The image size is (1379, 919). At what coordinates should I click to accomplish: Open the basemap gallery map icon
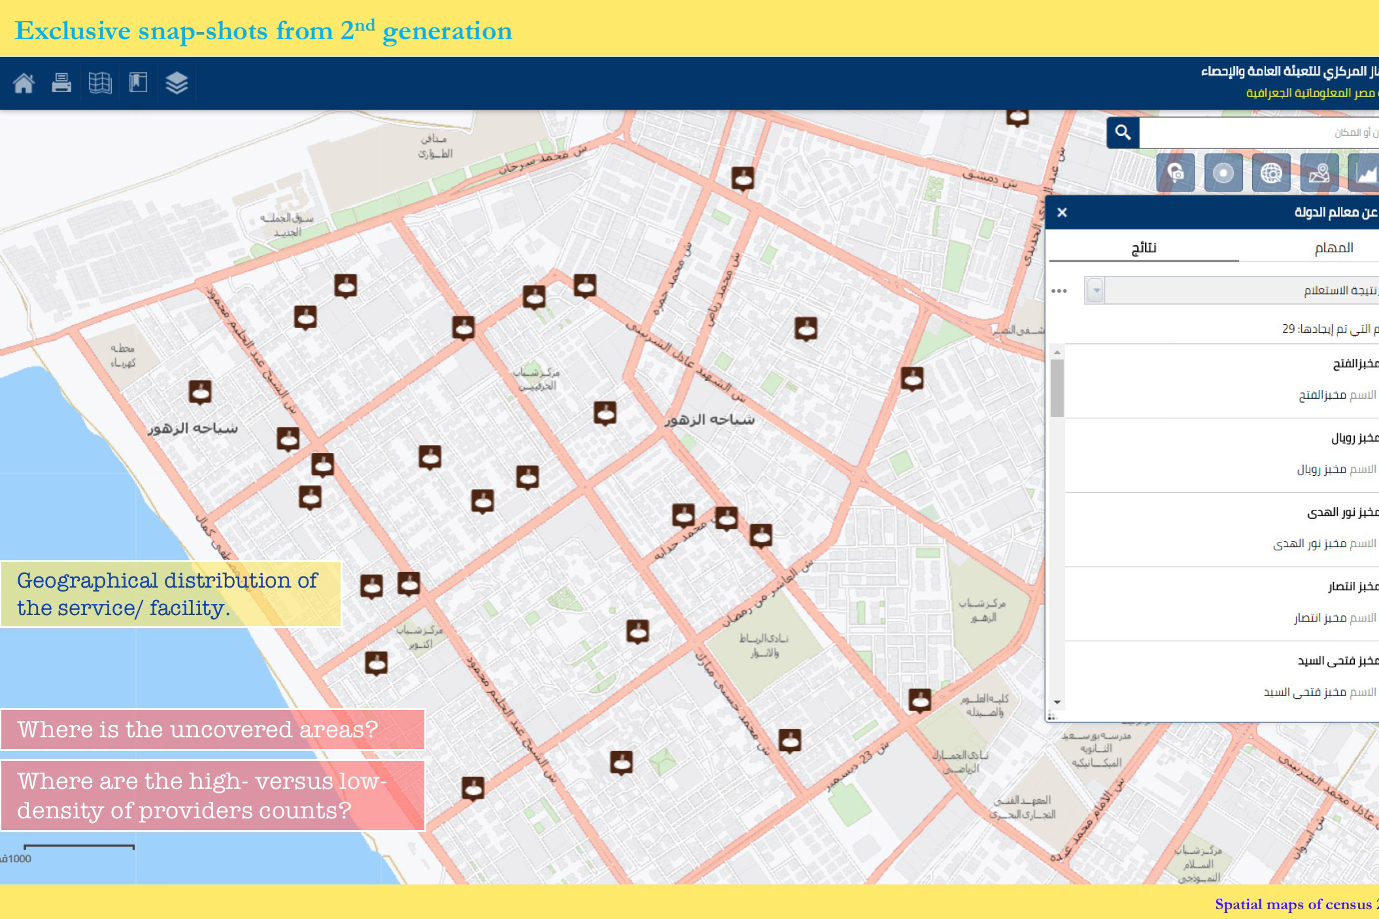tap(100, 83)
